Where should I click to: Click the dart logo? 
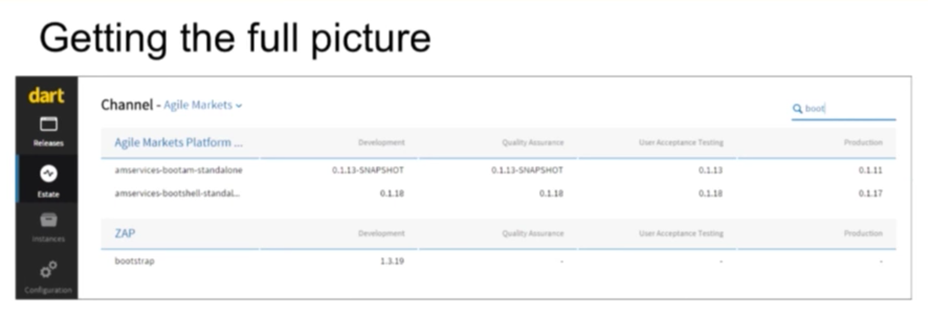point(47,96)
